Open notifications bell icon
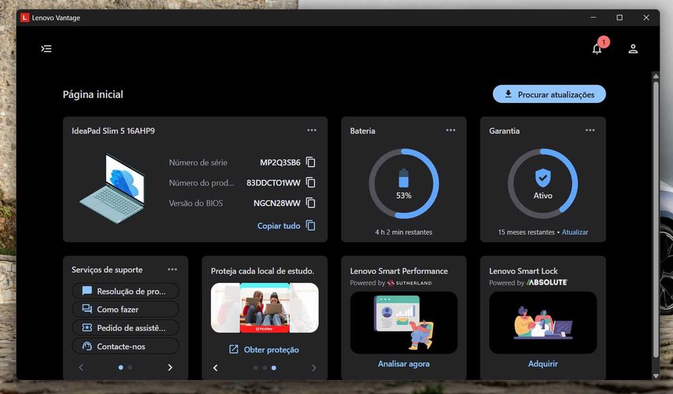The width and height of the screenshot is (673, 394). point(597,49)
